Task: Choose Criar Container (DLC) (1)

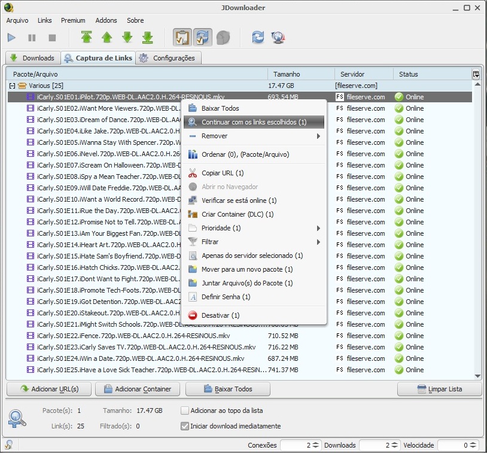Action: [254, 214]
